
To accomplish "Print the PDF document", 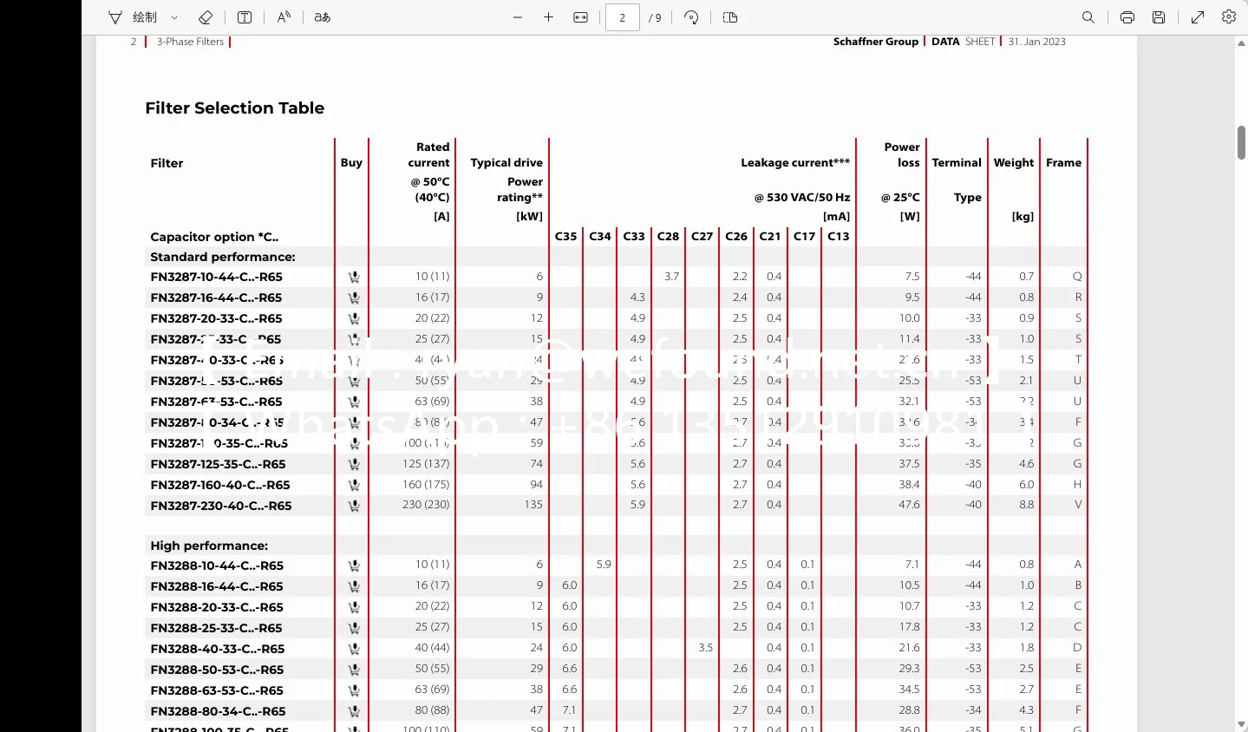I will (1127, 17).
